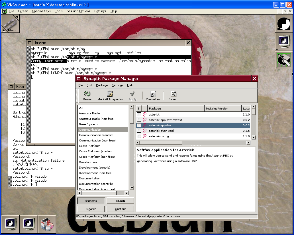Click the screwdriver tools dock icon
The height and width of the screenshot is (235, 294).
coord(284,60)
